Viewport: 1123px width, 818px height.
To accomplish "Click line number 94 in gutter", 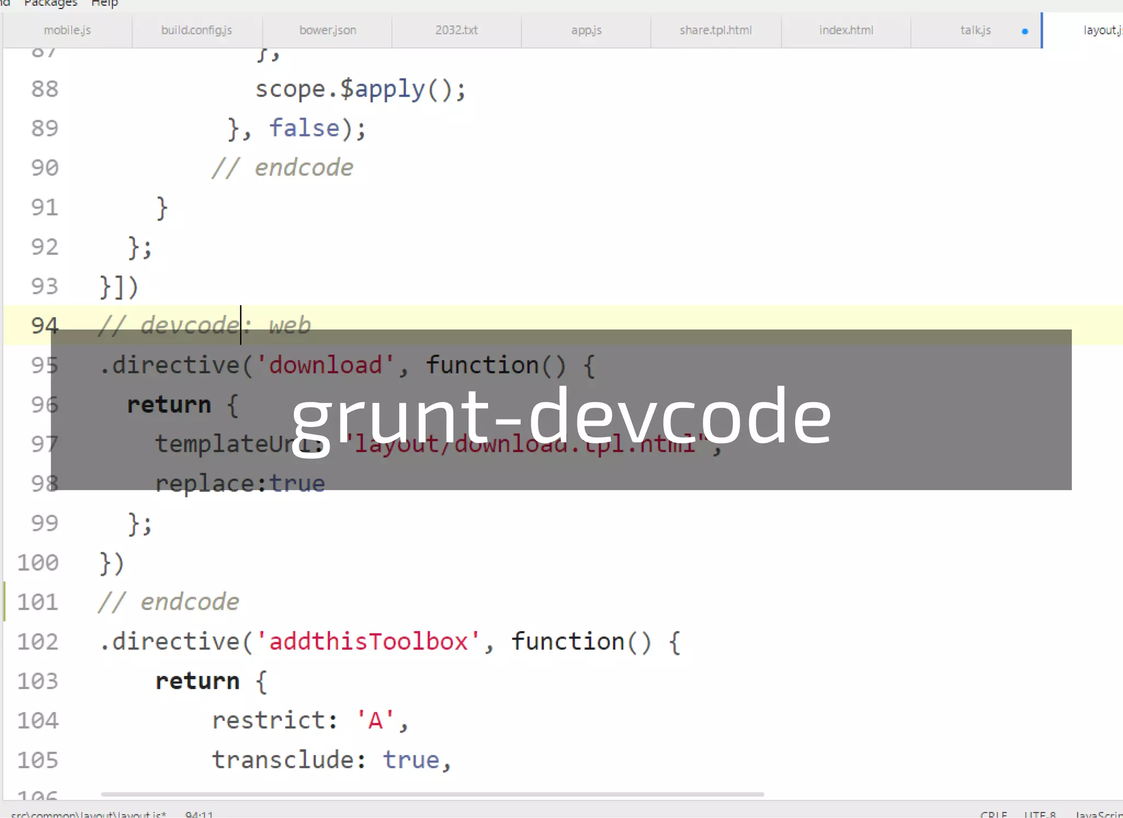I will [x=44, y=326].
